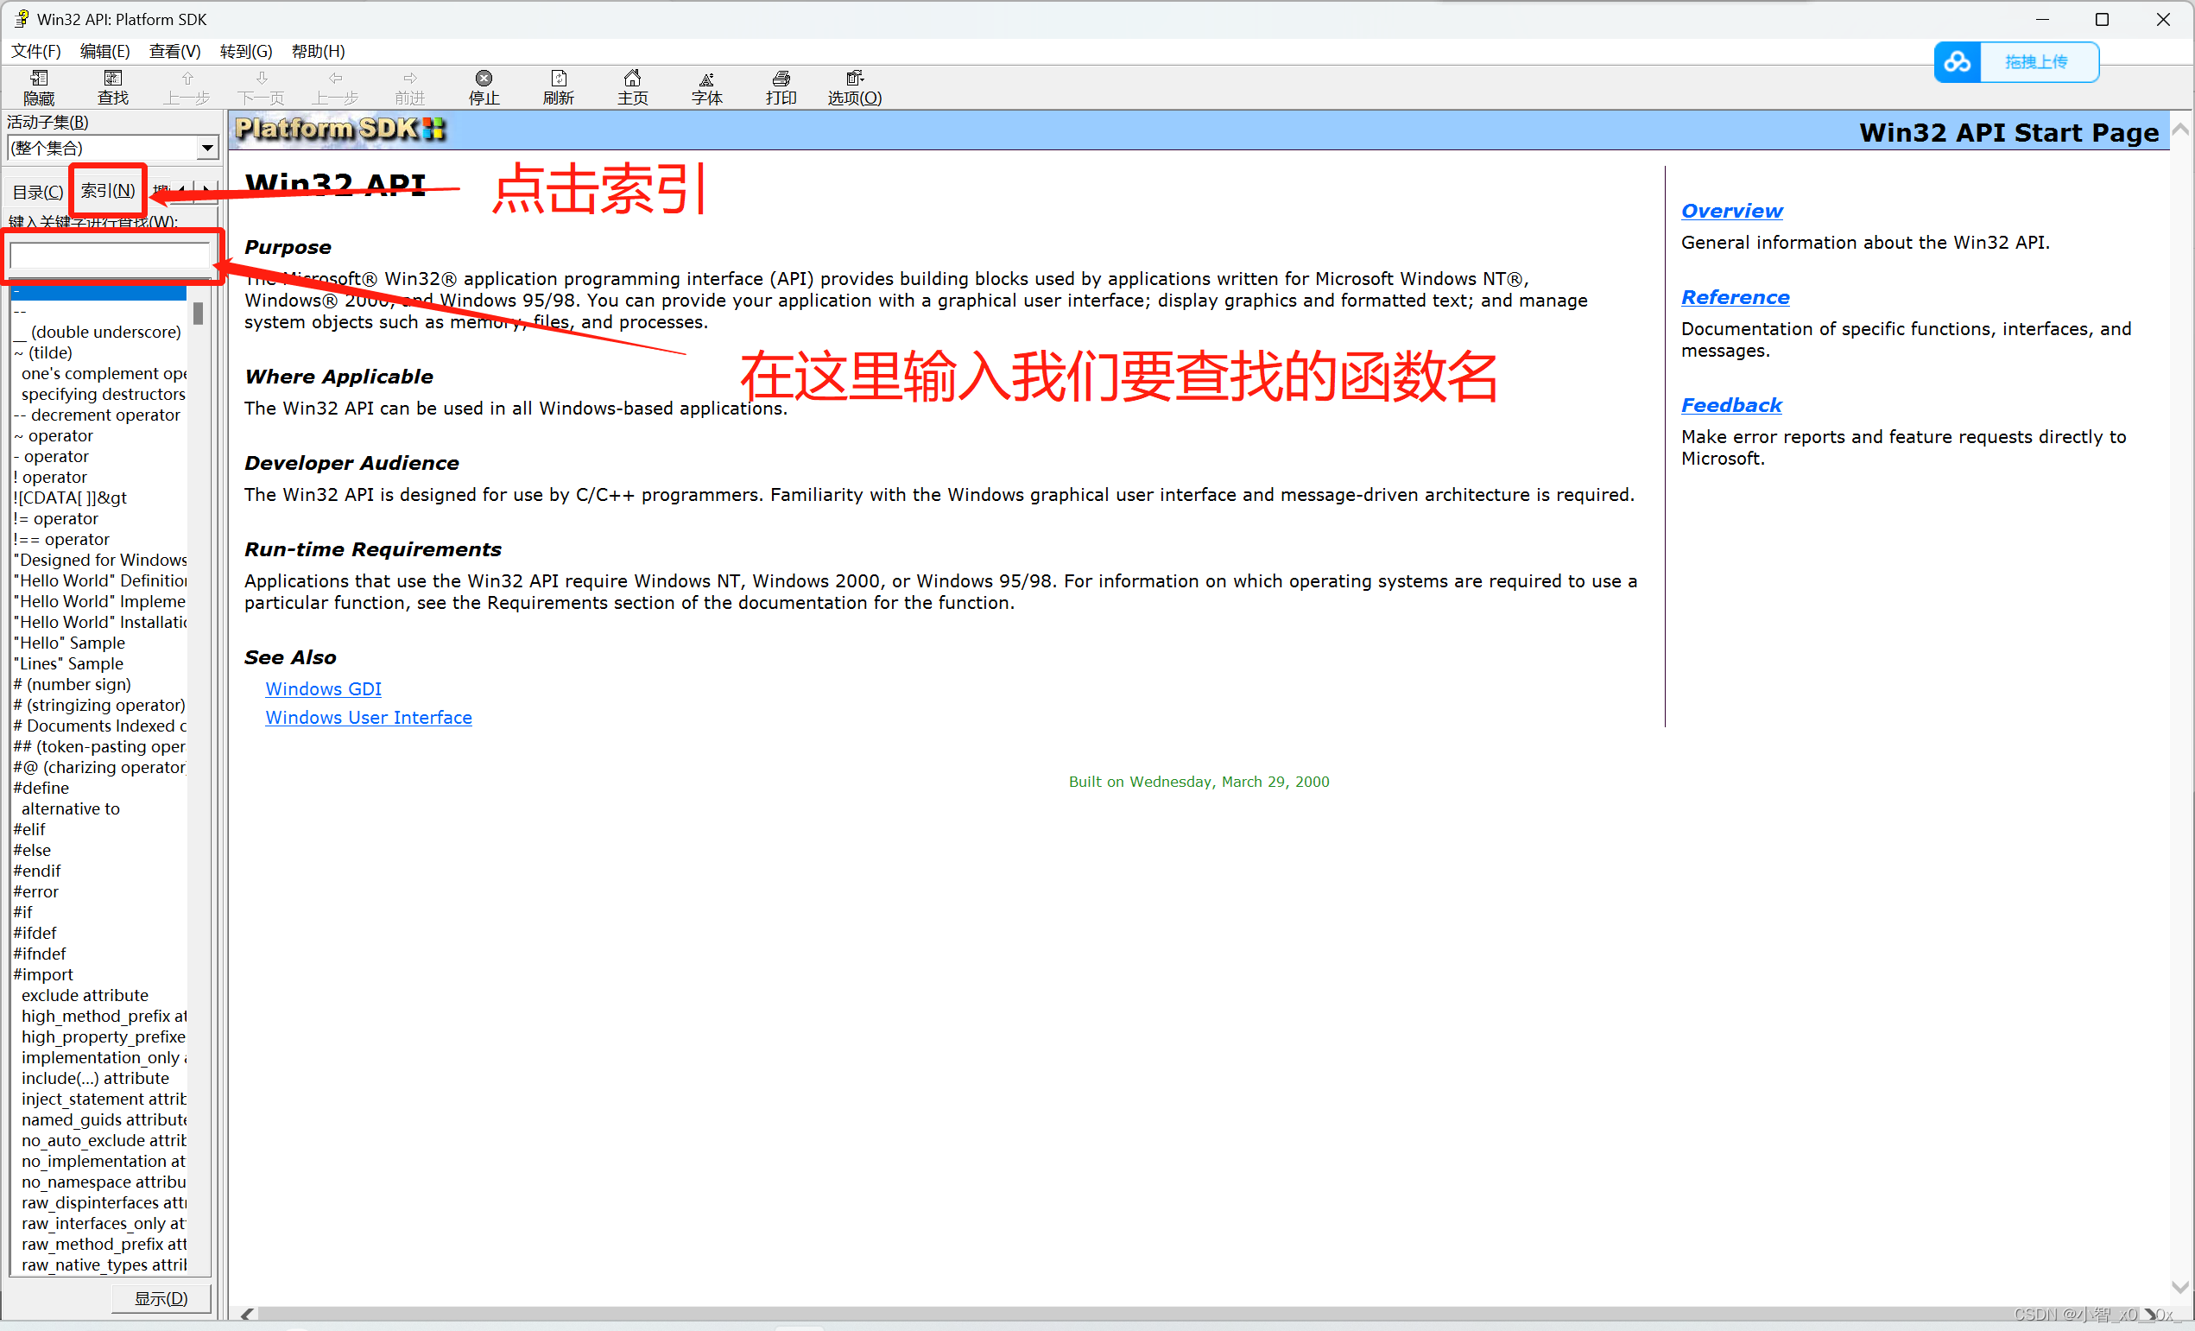2195x1331 pixels.
Task: Click the Hide (隐藏) toolbar icon
Action: pos(38,87)
